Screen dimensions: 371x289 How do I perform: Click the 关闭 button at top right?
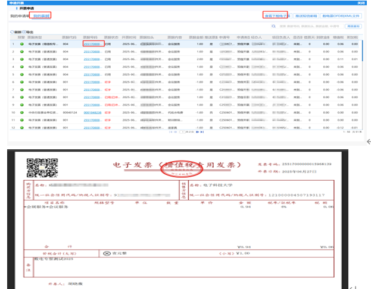pyautogui.click(x=361, y=2)
